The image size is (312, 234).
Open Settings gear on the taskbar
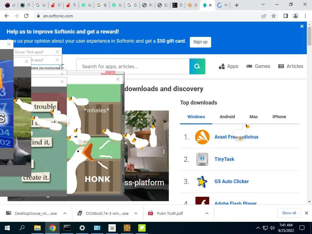pyautogui.click(x=82, y=228)
